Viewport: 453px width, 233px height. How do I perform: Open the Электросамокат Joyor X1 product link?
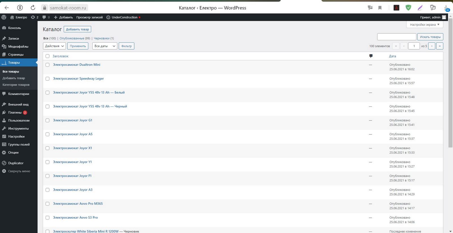[x=72, y=148]
